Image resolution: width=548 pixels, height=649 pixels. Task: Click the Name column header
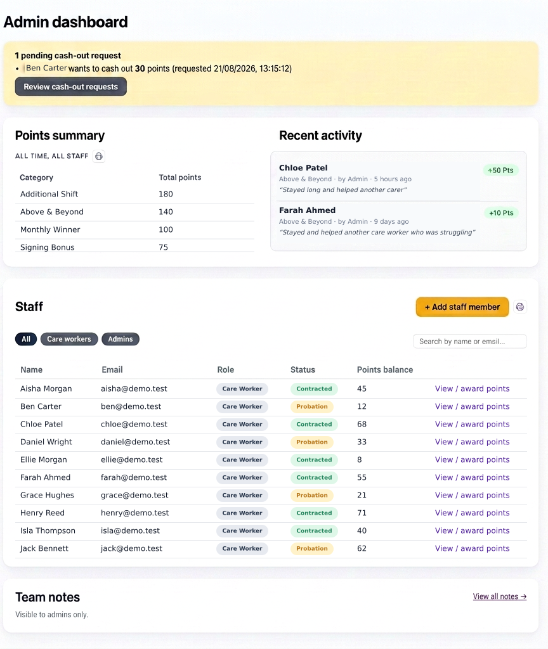[x=32, y=369]
